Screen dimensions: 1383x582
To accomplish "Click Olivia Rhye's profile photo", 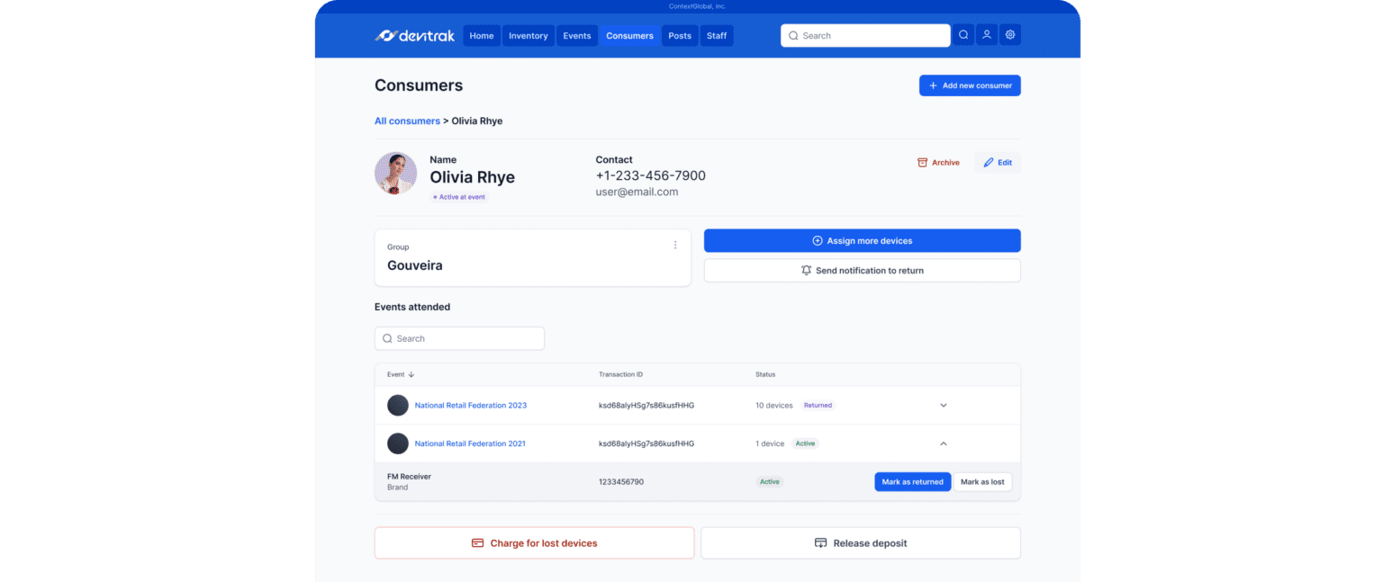I will 395,174.
